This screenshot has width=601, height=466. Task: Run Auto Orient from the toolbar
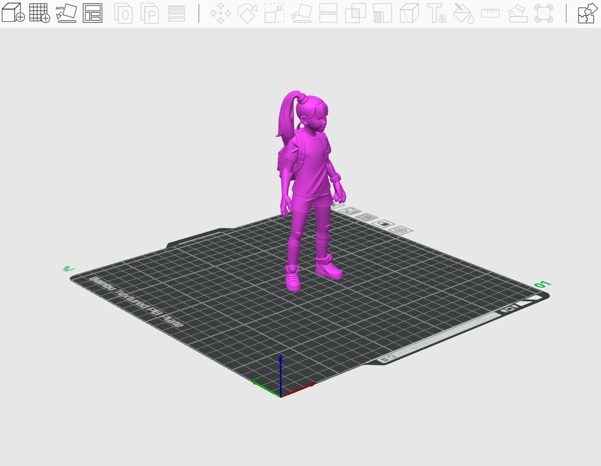tap(67, 13)
